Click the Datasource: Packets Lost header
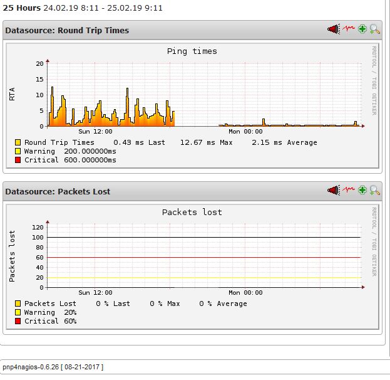The width and height of the screenshot is (390, 380). click(x=58, y=191)
